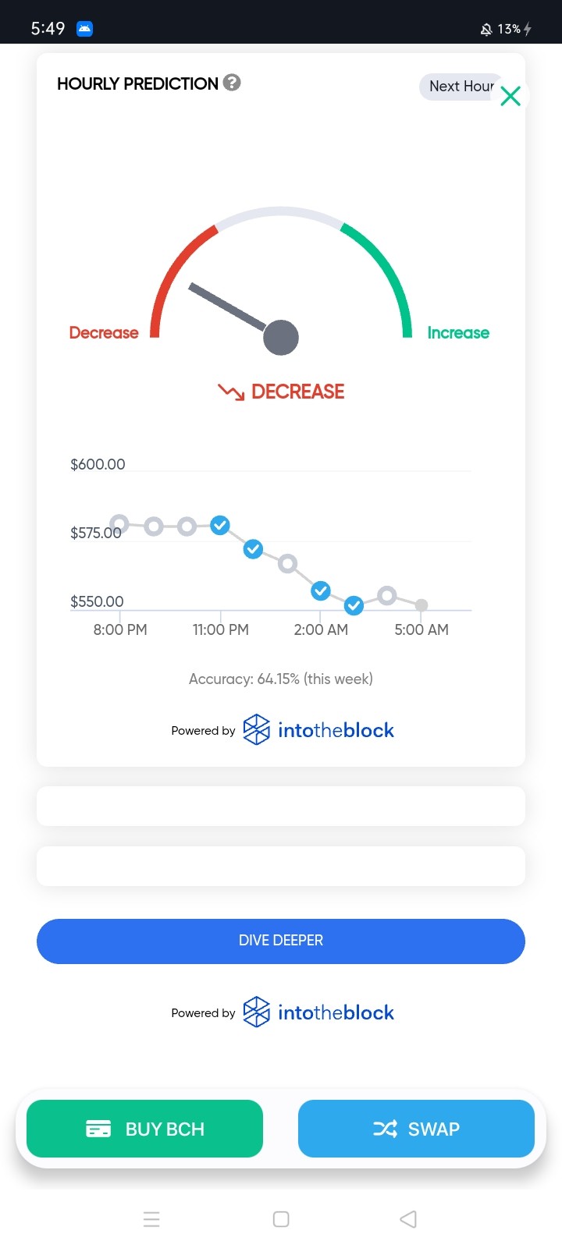Close the panel with the green X

coord(510,96)
